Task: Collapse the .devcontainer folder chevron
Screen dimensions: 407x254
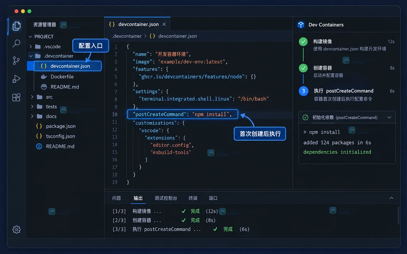Action: coord(31,56)
